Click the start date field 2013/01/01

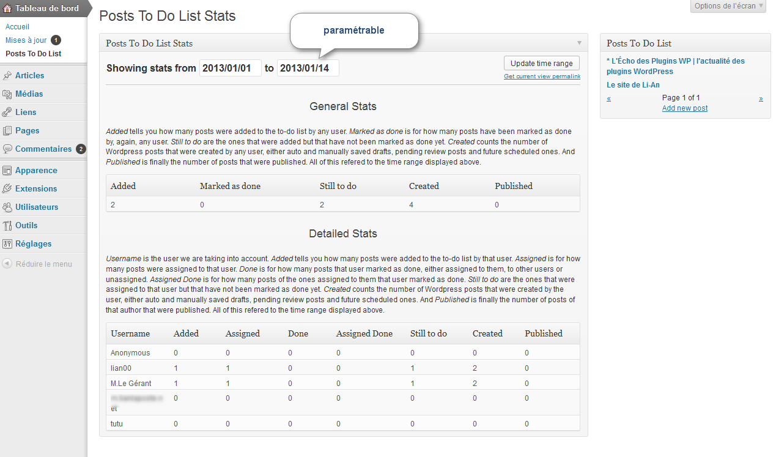click(231, 68)
